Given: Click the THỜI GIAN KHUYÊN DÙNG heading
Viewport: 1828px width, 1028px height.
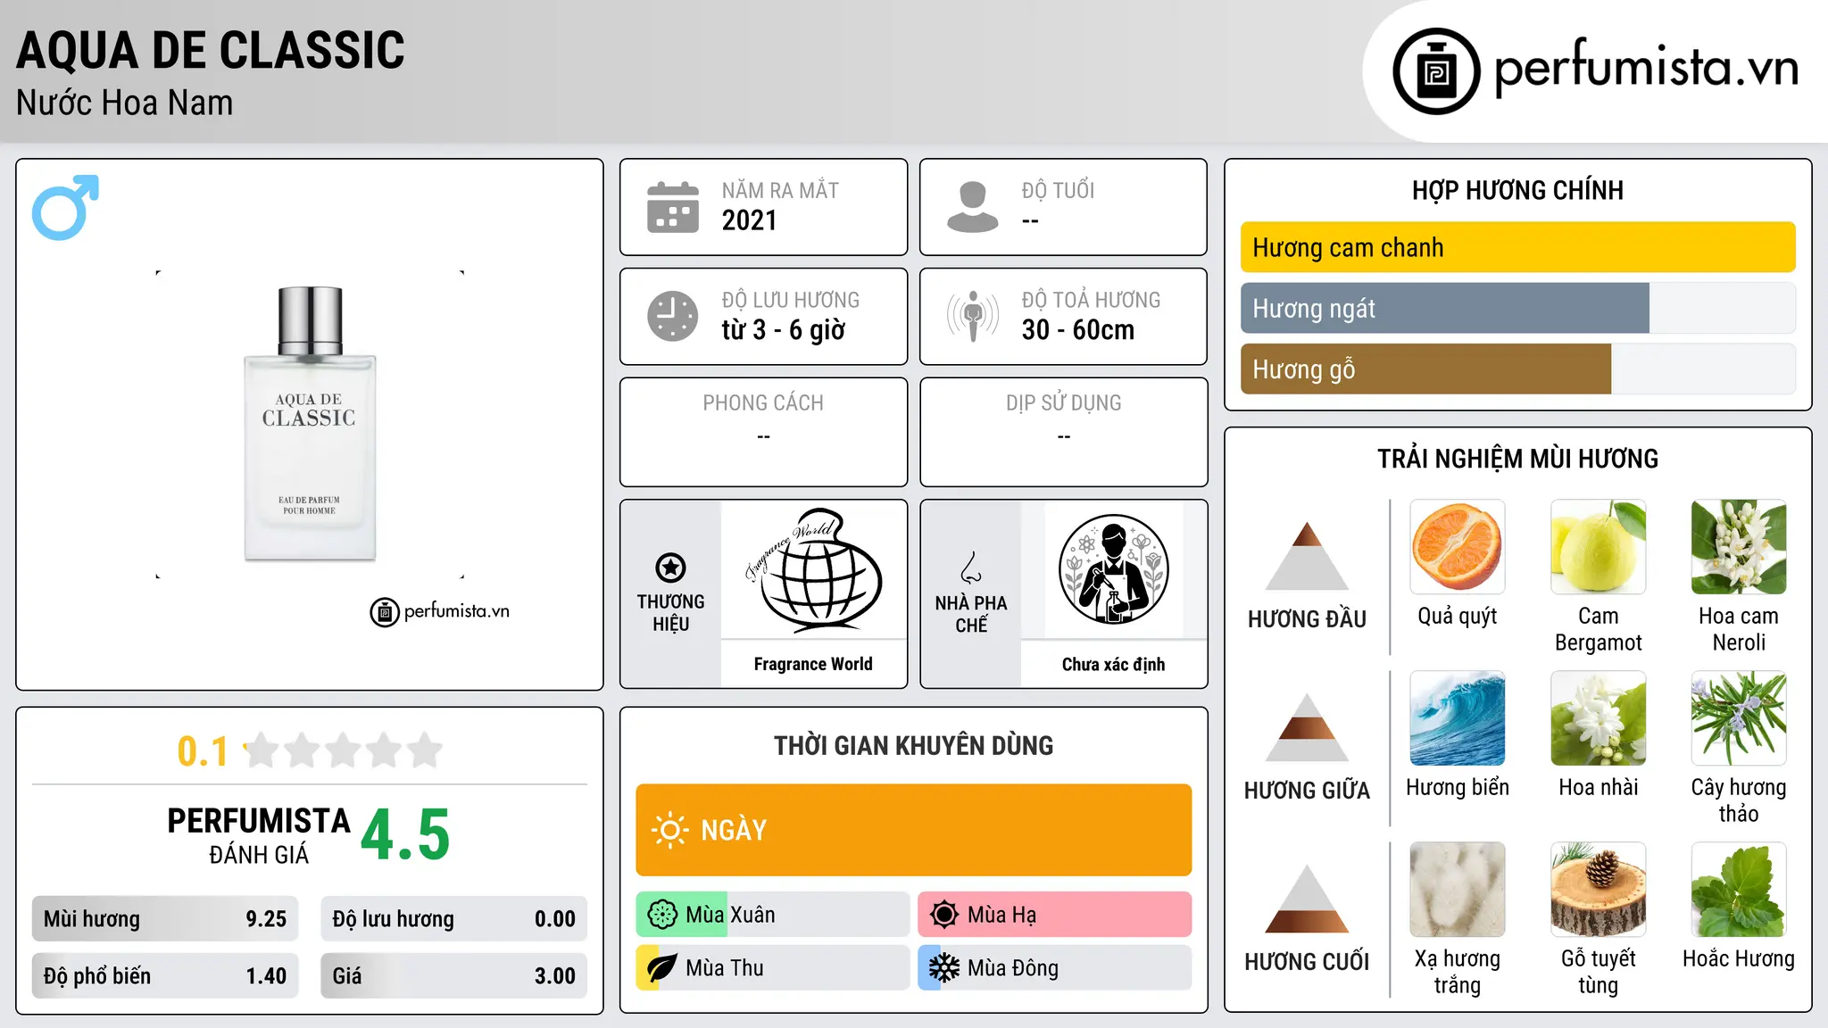Looking at the screenshot, I should tap(914, 745).
